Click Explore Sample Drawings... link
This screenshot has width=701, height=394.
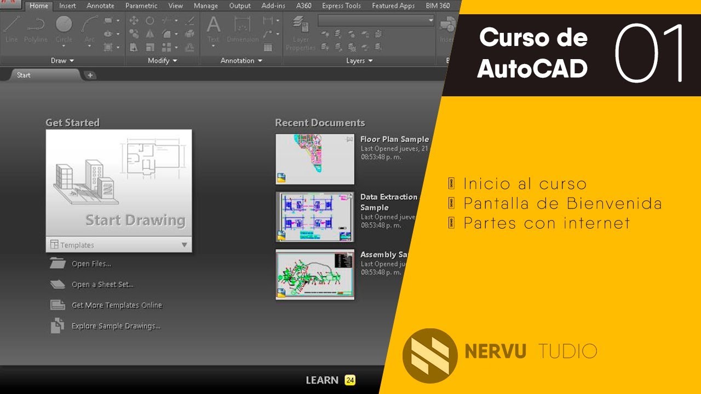click(116, 326)
